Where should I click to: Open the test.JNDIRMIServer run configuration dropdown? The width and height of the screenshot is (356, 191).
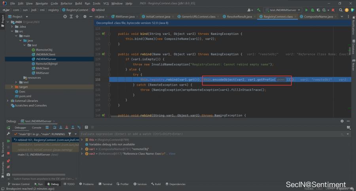pyautogui.click(x=283, y=10)
